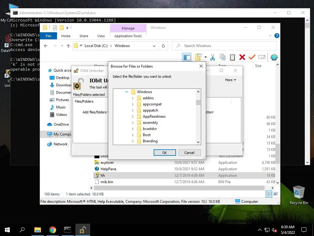Click the taskbar search magnifier icon
The height and width of the screenshot is (236, 314).
pos(22,230)
